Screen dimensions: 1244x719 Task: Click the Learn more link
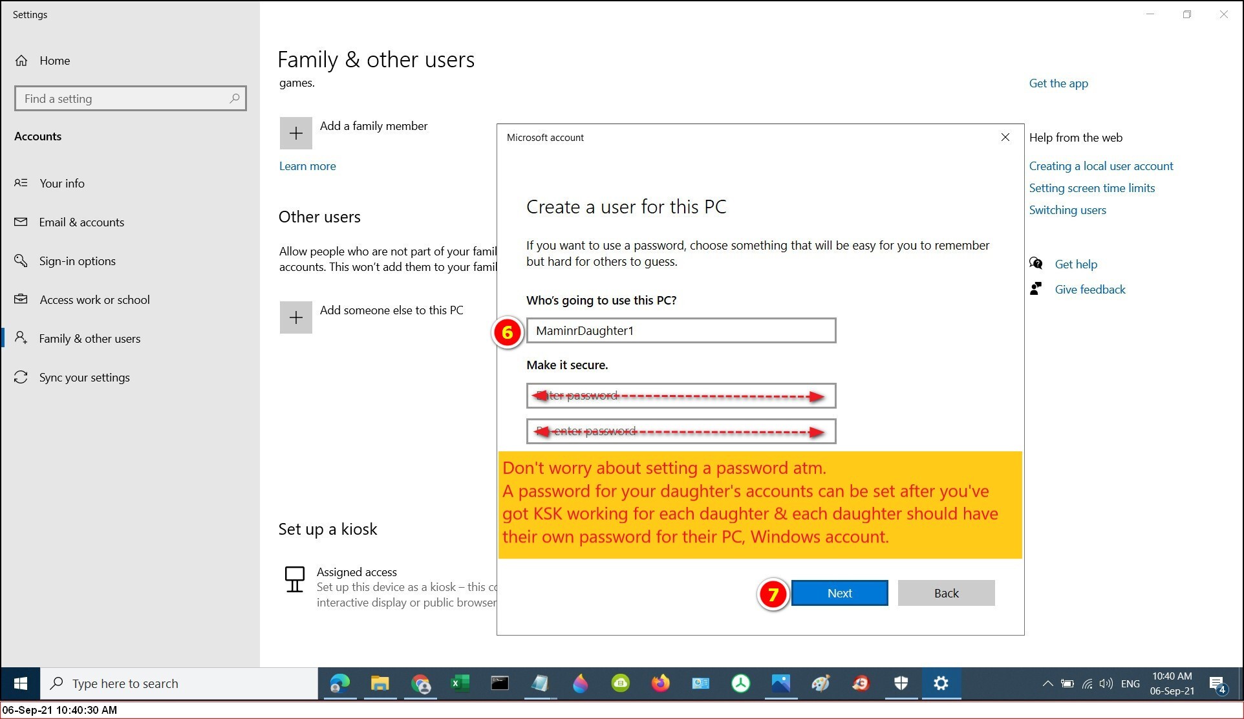coord(307,166)
